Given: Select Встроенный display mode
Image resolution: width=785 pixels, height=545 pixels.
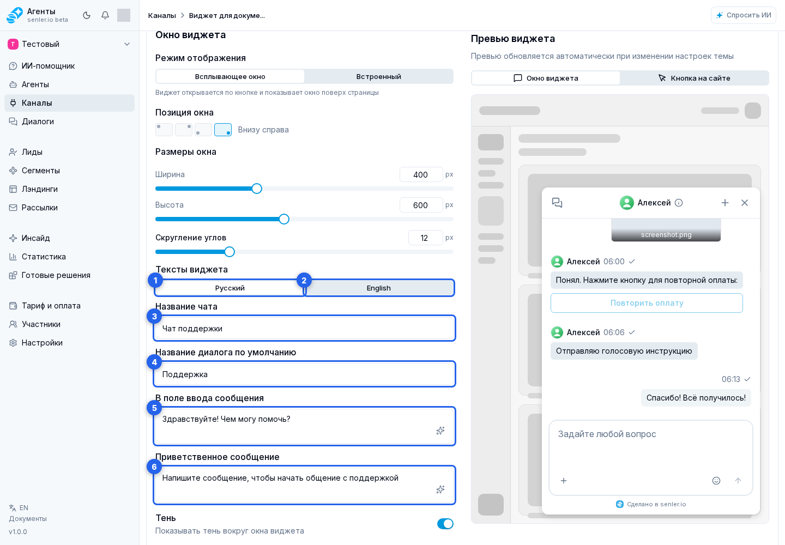Looking at the screenshot, I should tap(379, 77).
